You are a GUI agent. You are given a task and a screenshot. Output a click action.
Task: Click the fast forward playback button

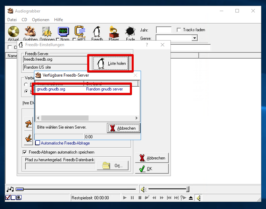[162, 198]
